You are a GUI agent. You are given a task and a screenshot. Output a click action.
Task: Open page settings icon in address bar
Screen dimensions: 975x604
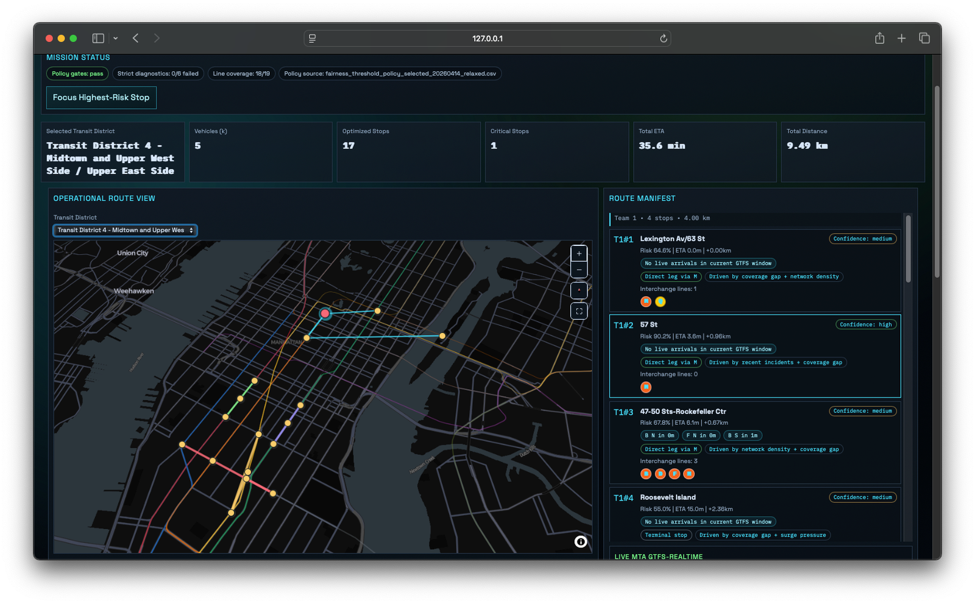coord(313,38)
